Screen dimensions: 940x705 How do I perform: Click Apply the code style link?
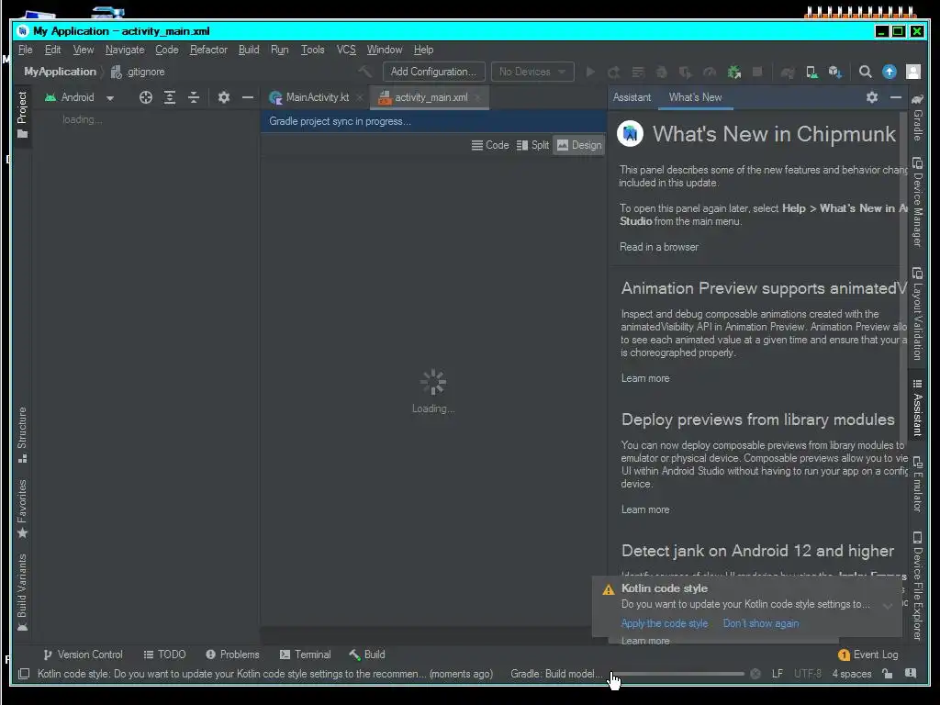[x=665, y=623]
